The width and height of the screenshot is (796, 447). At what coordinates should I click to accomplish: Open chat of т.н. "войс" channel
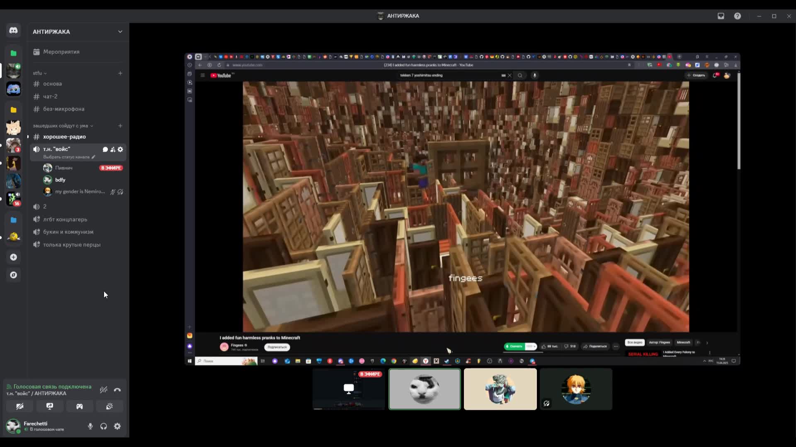coord(105,149)
